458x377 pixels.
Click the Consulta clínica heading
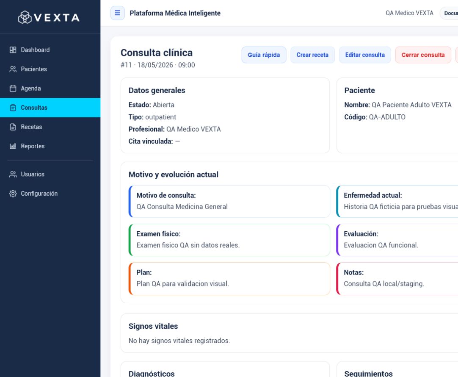point(157,53)
